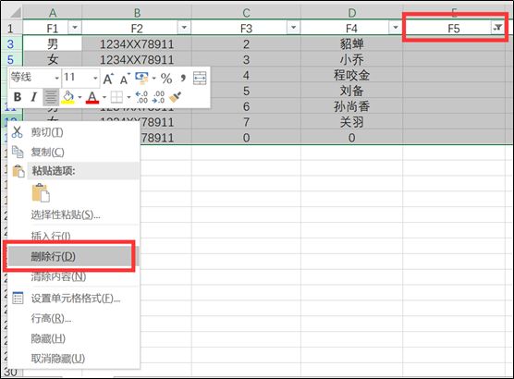
Task: Toggle Bold in the mini toolbar
Action: point(18,97)
